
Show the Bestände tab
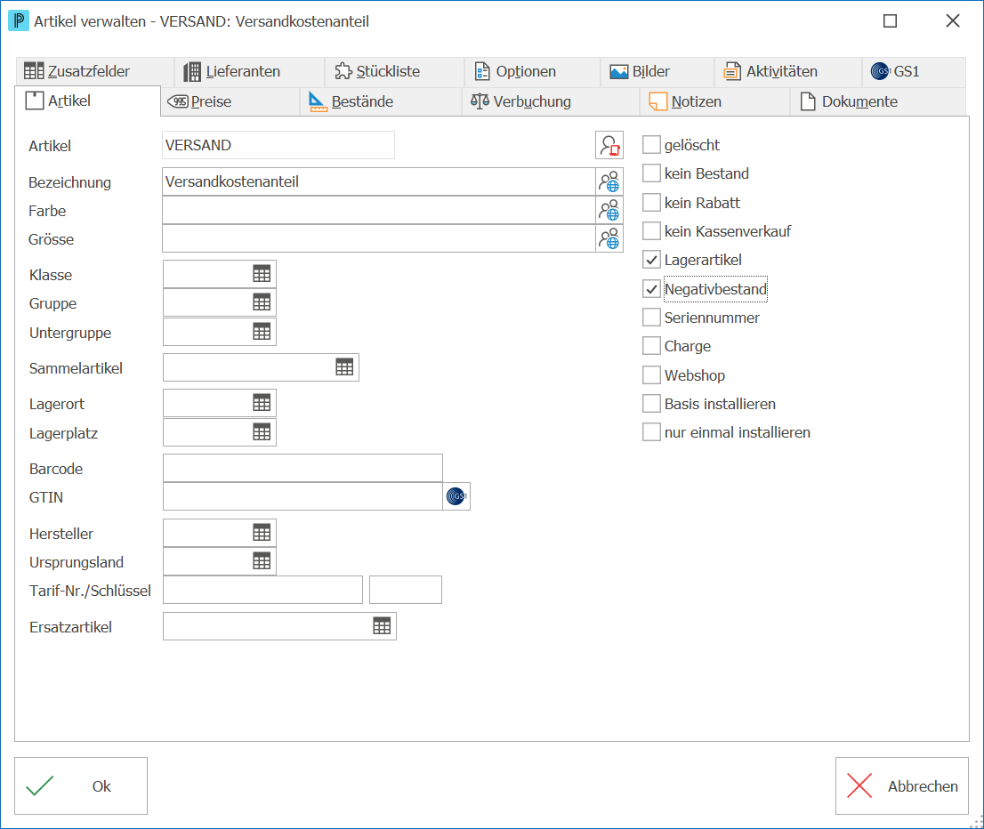[x=381, y=101]
